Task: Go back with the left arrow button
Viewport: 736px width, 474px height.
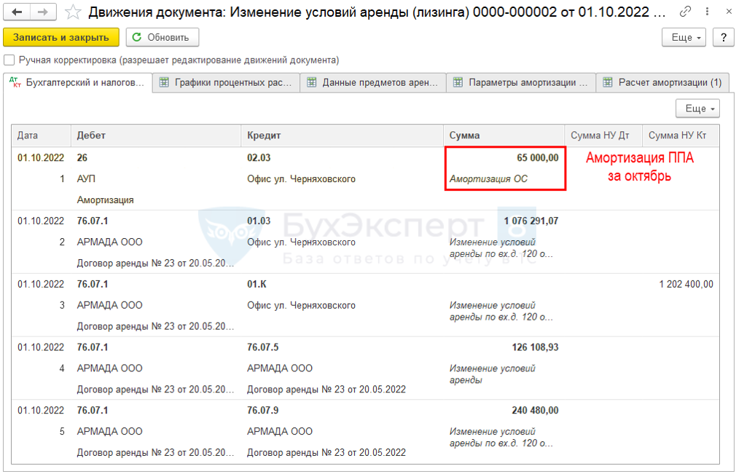Action: coord(17,12)
